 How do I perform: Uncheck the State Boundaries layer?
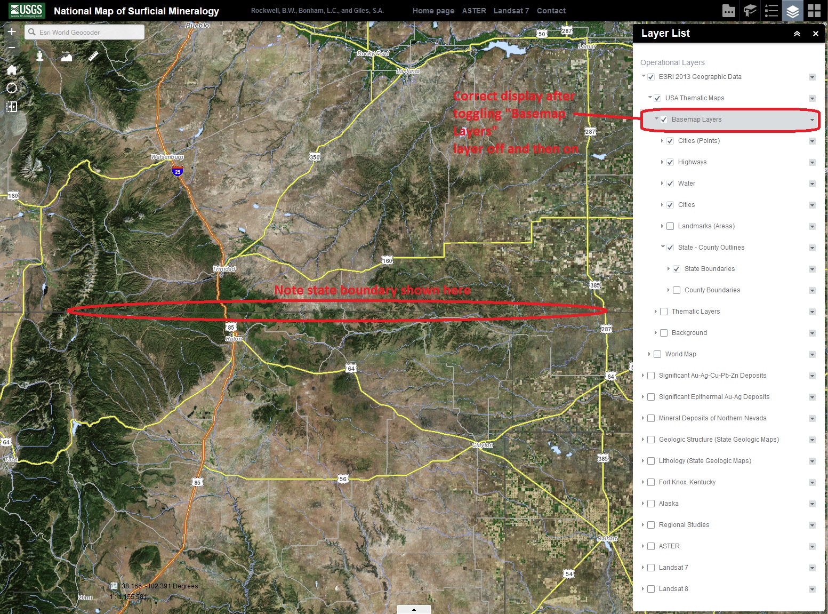pos(677,269)
